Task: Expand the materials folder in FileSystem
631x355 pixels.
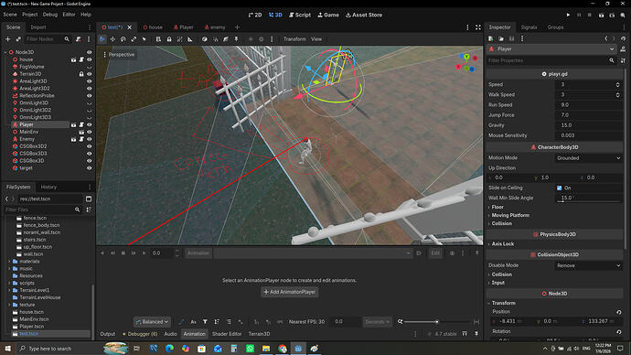Action: pyautogui.click(x=9, y=262)
